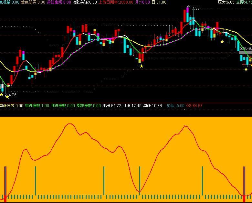Click the 急跌关注:0.00 label
Viewport: 252px width, 203px height.
point(85,2)
